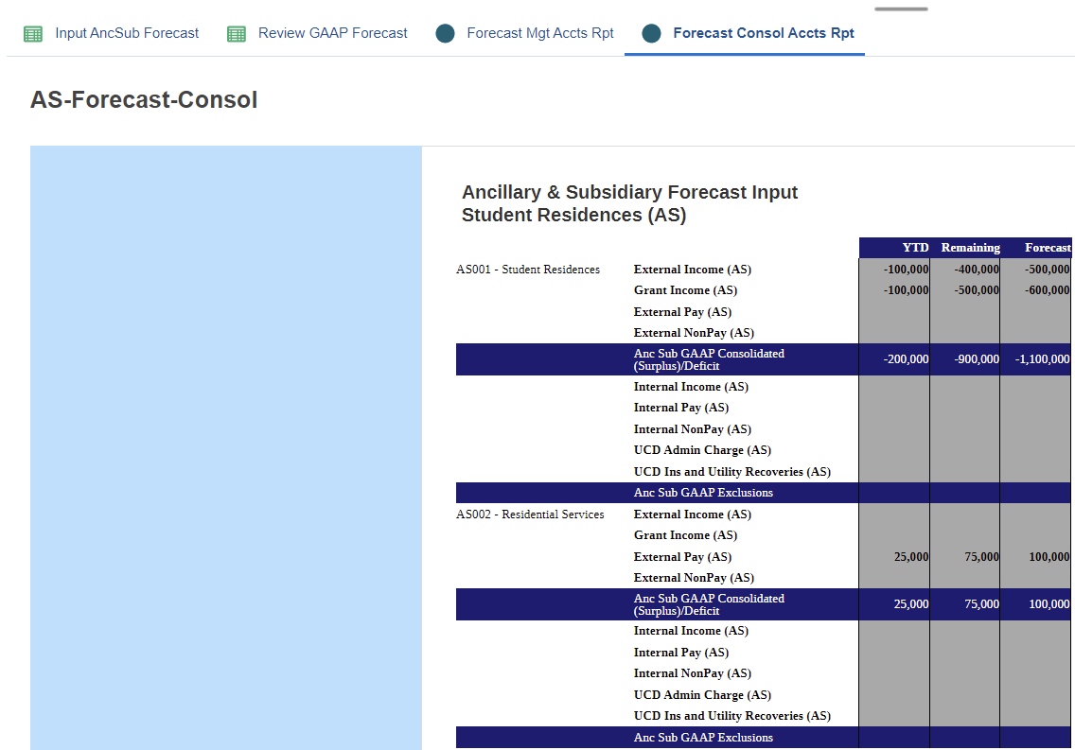Select the External Income (AS) row label
This screenshot has width=1075, height=750.
(x=692, y=269)
